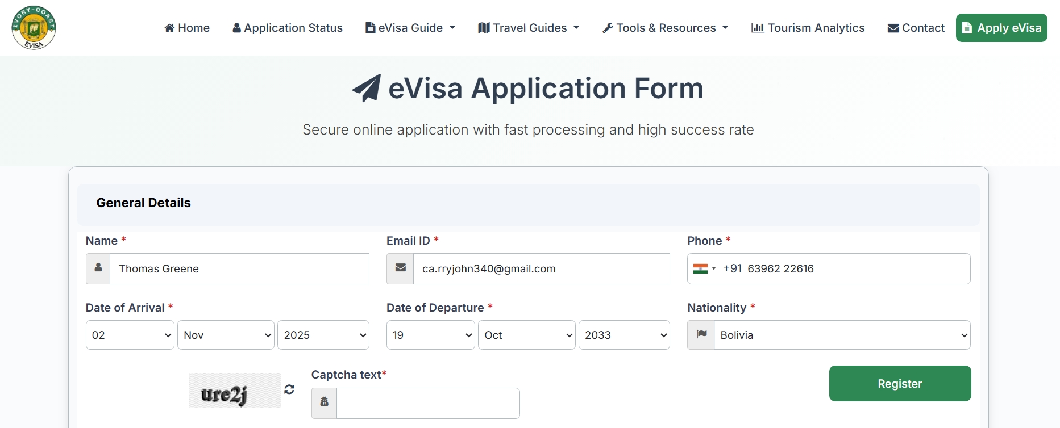Screen dimensions: 1060x428
Task: Click the person icon beside Name field
Action: pyautogui.click(x=98, y=268)
